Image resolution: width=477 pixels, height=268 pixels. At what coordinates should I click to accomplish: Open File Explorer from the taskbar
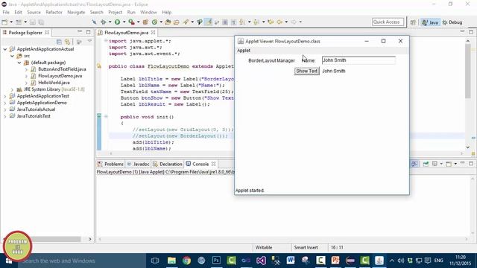pos(171,261)
